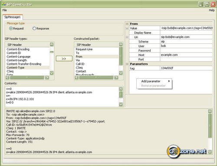Click up arrow of Contents text box scrollbar
Screen dimensions: 217x166
click(x=121, y=89)
